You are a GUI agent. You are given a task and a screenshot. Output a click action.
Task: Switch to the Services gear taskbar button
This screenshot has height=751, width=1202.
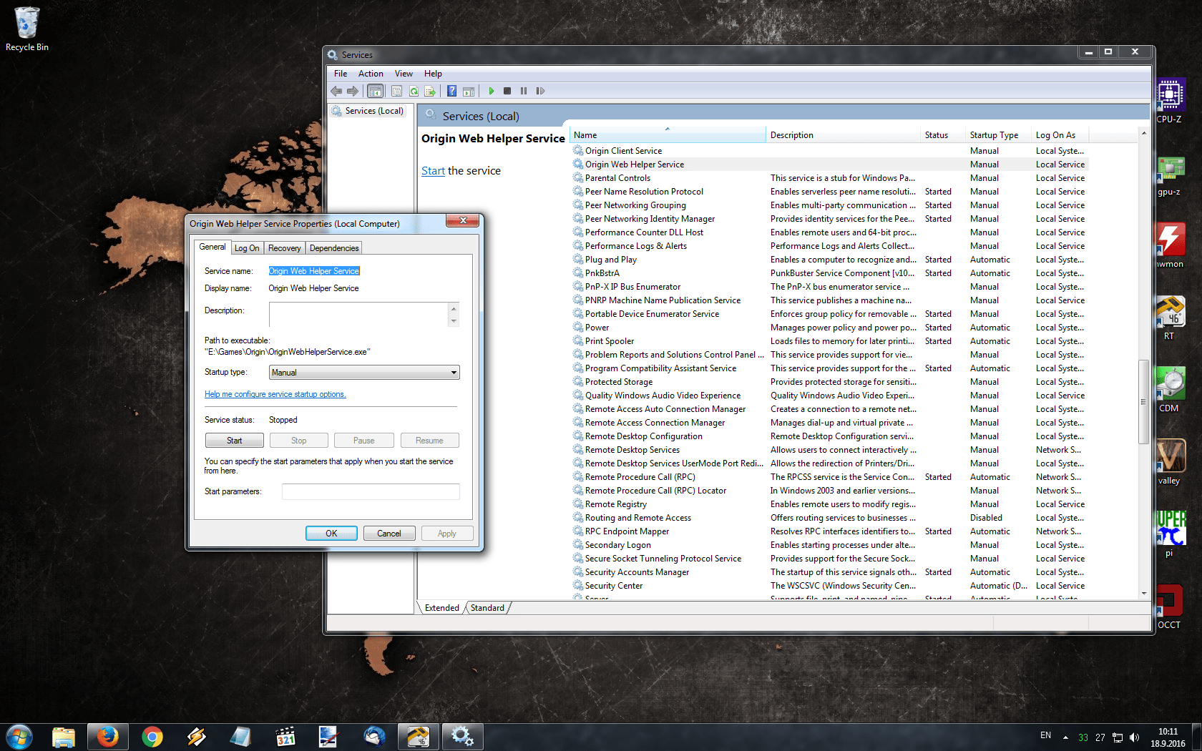[462, 737]
